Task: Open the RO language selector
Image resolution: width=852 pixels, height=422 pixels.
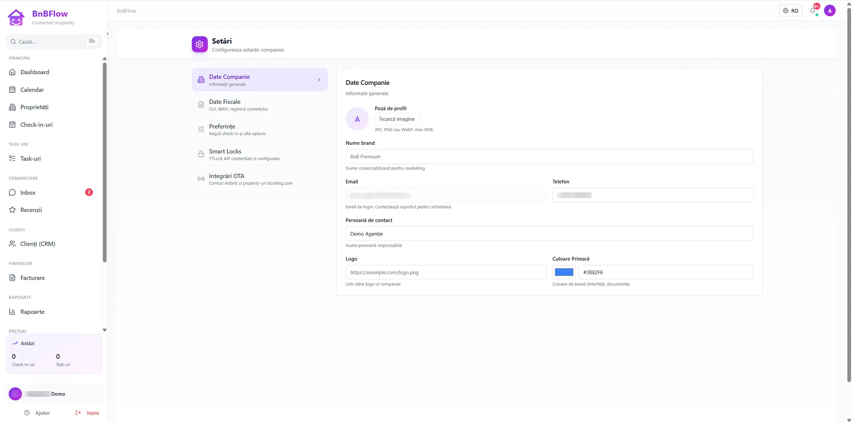Action: coord(791,11)
